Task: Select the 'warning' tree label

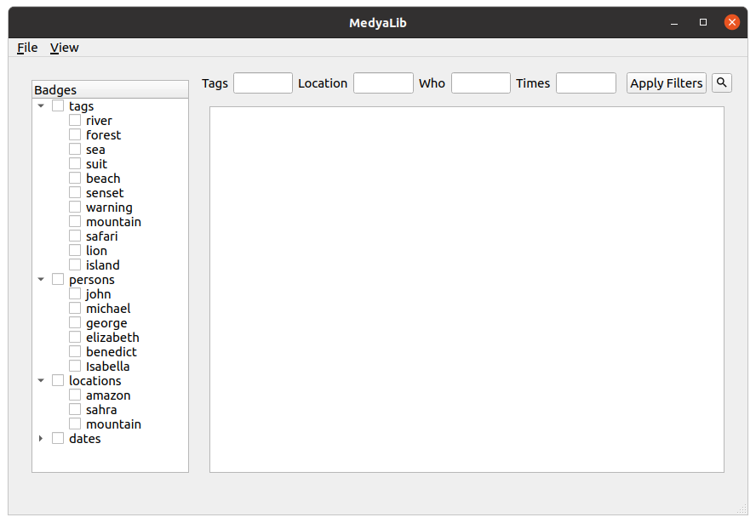Action: point(109,207)
